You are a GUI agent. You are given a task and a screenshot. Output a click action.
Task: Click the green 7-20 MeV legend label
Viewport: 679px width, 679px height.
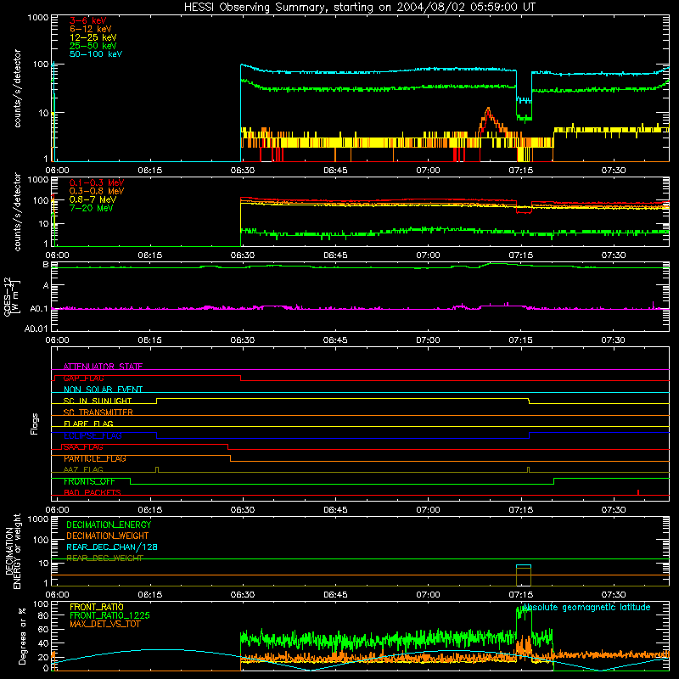92,208
